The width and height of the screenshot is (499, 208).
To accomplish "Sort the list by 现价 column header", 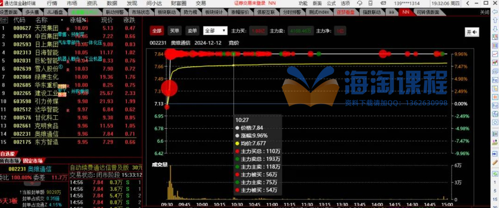I will click(107, 20).
